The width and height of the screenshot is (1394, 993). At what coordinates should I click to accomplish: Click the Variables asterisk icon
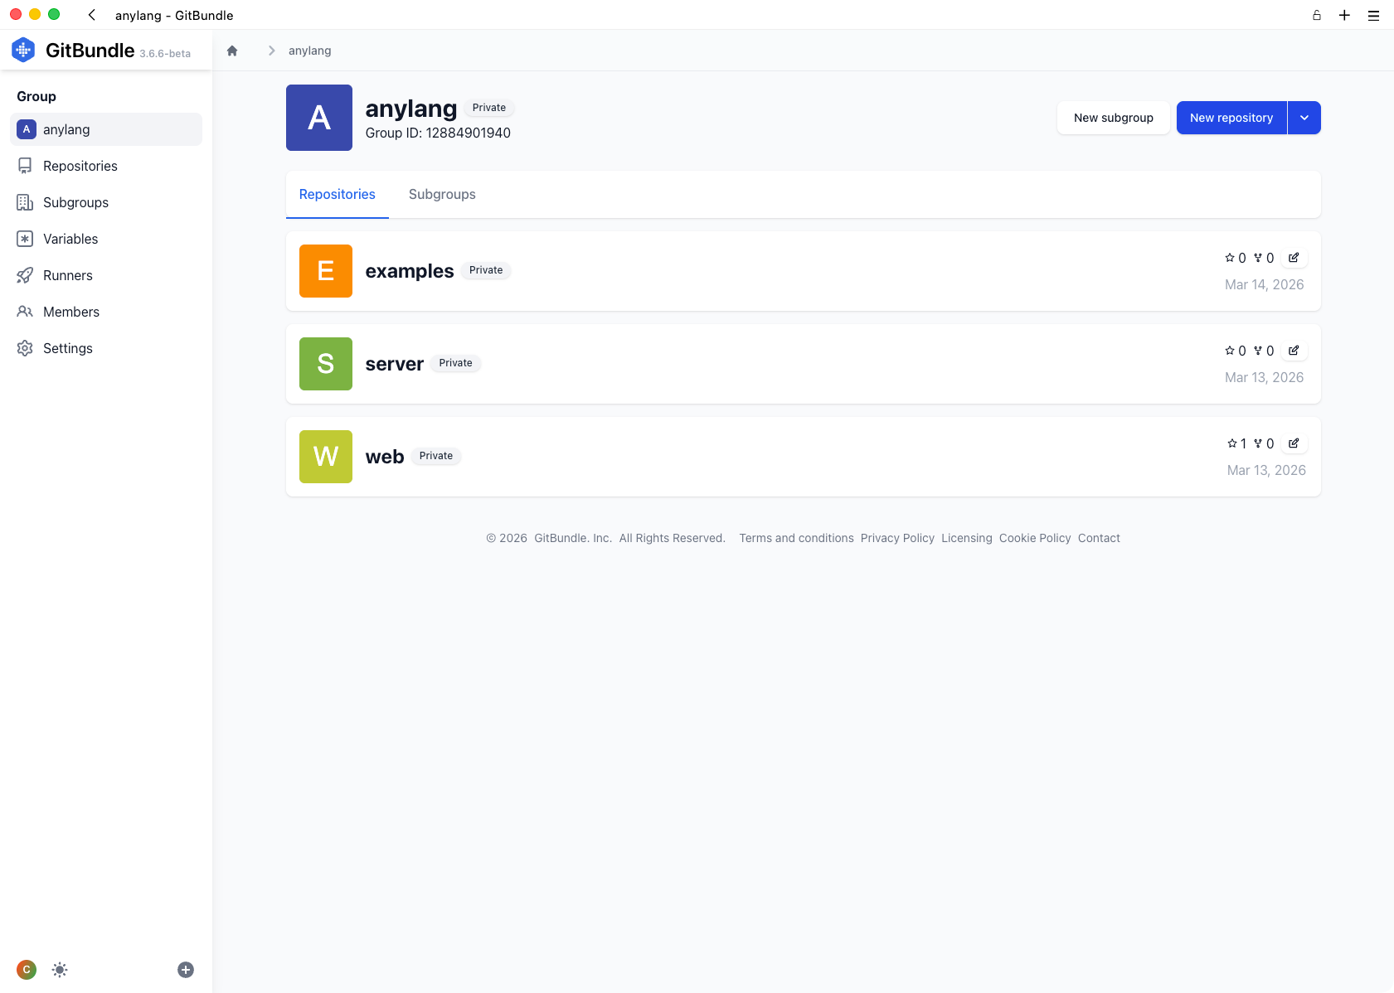pos(25,239)
